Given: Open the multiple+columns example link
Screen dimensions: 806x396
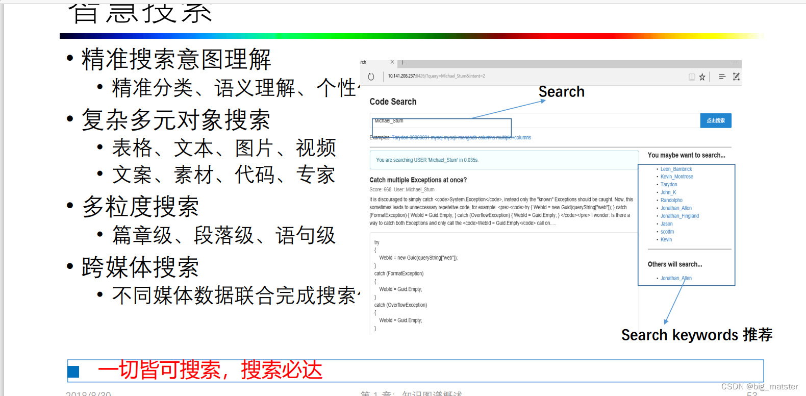Looking at the screenshot, I should tap(513, 138).
